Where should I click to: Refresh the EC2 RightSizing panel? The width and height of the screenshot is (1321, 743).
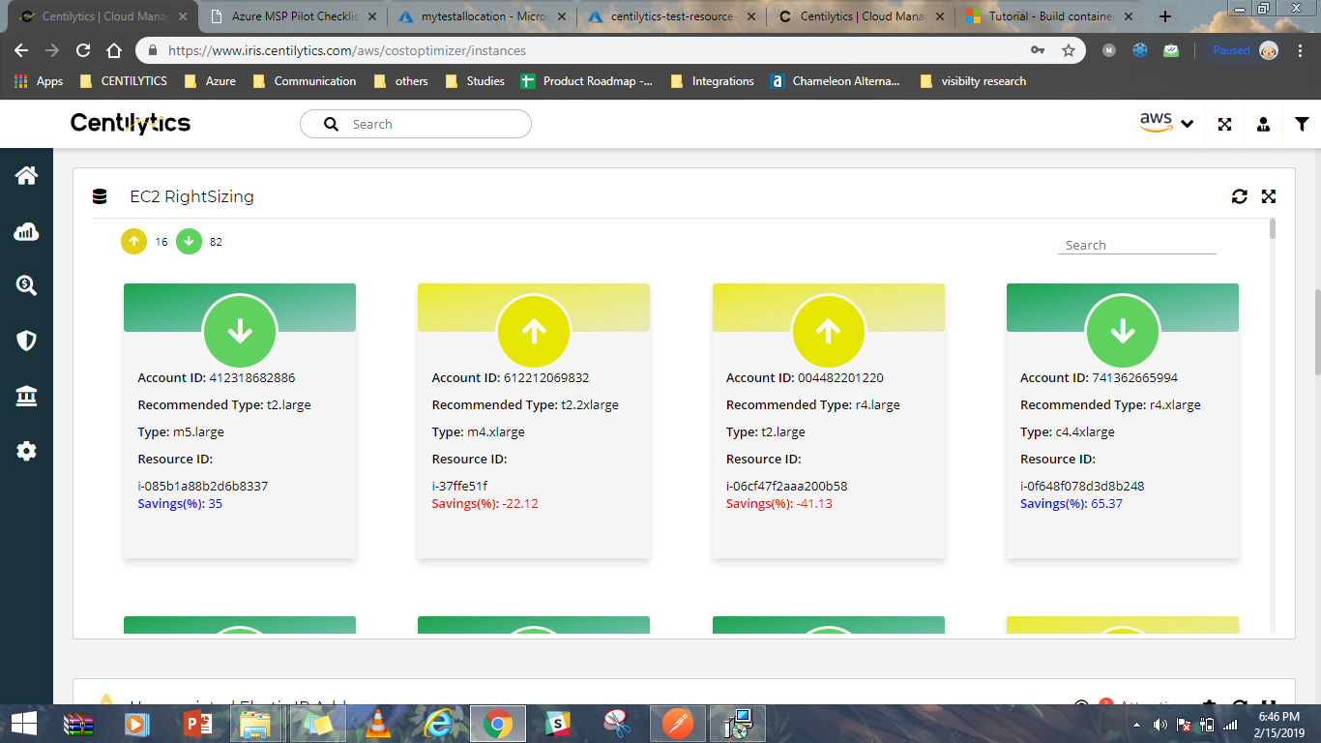pos(1239,196)
